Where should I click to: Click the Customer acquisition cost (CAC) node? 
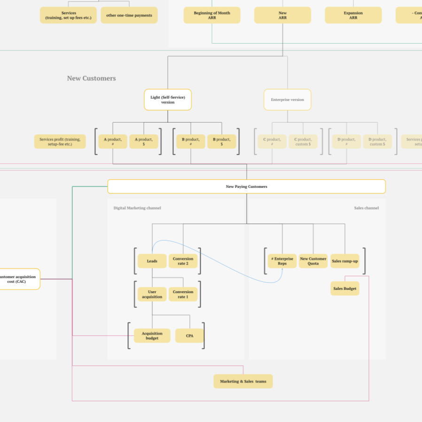click(x=19, y=279)
